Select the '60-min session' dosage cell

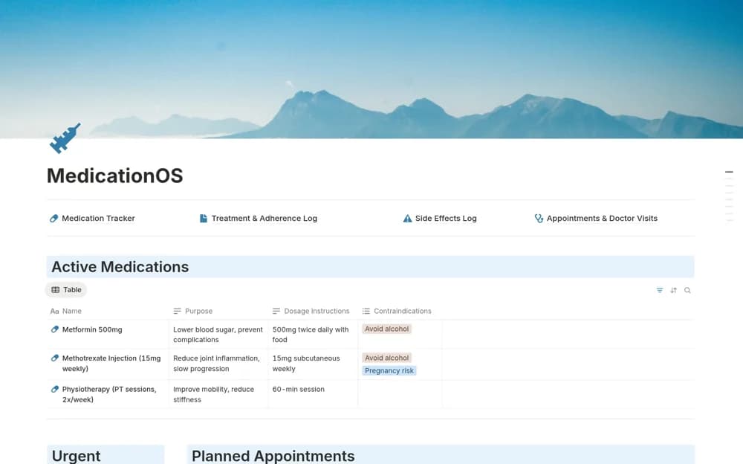tap(313, 394)
